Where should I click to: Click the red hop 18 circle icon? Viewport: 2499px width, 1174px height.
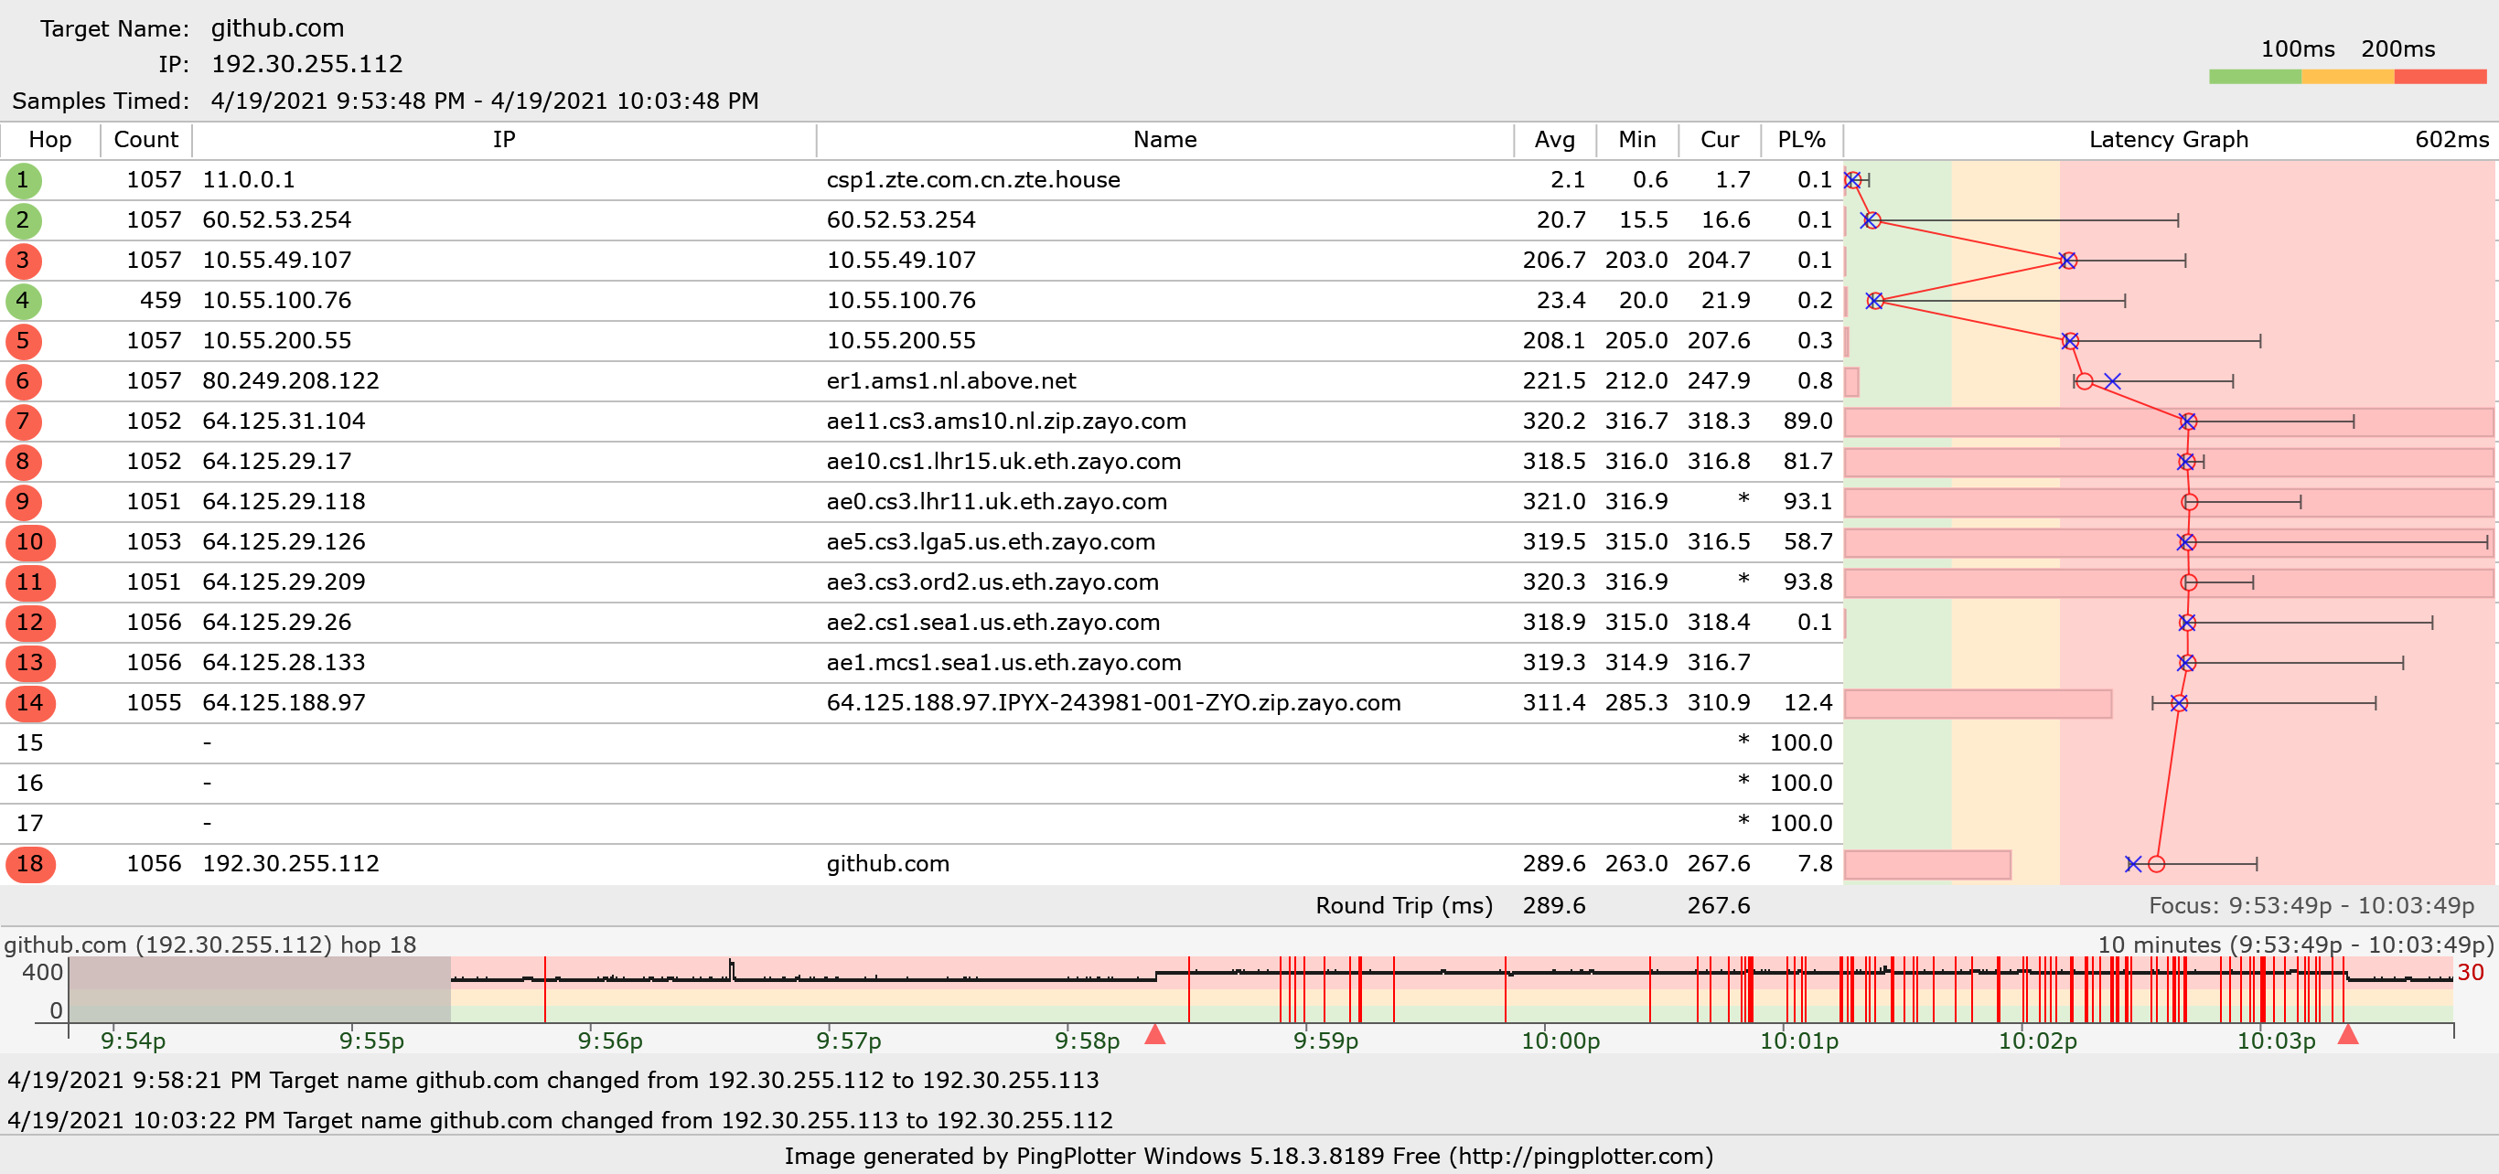30,864
